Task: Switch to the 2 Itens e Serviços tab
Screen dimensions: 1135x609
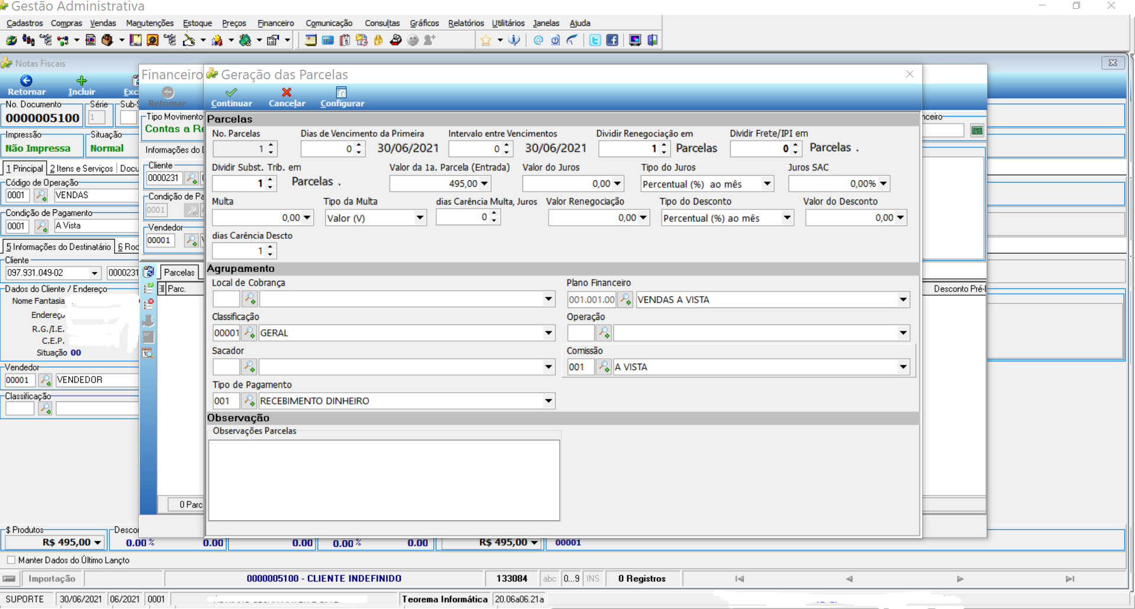Action: pyautogui.click(x=82, y=169)
